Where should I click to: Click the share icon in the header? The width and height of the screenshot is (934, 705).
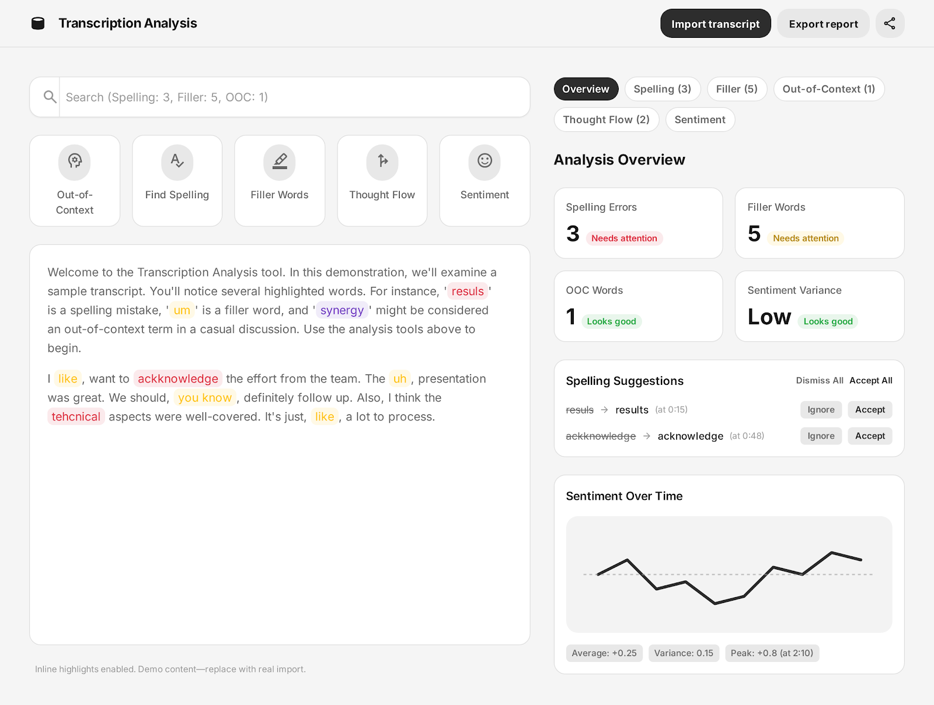click(890, 23)
